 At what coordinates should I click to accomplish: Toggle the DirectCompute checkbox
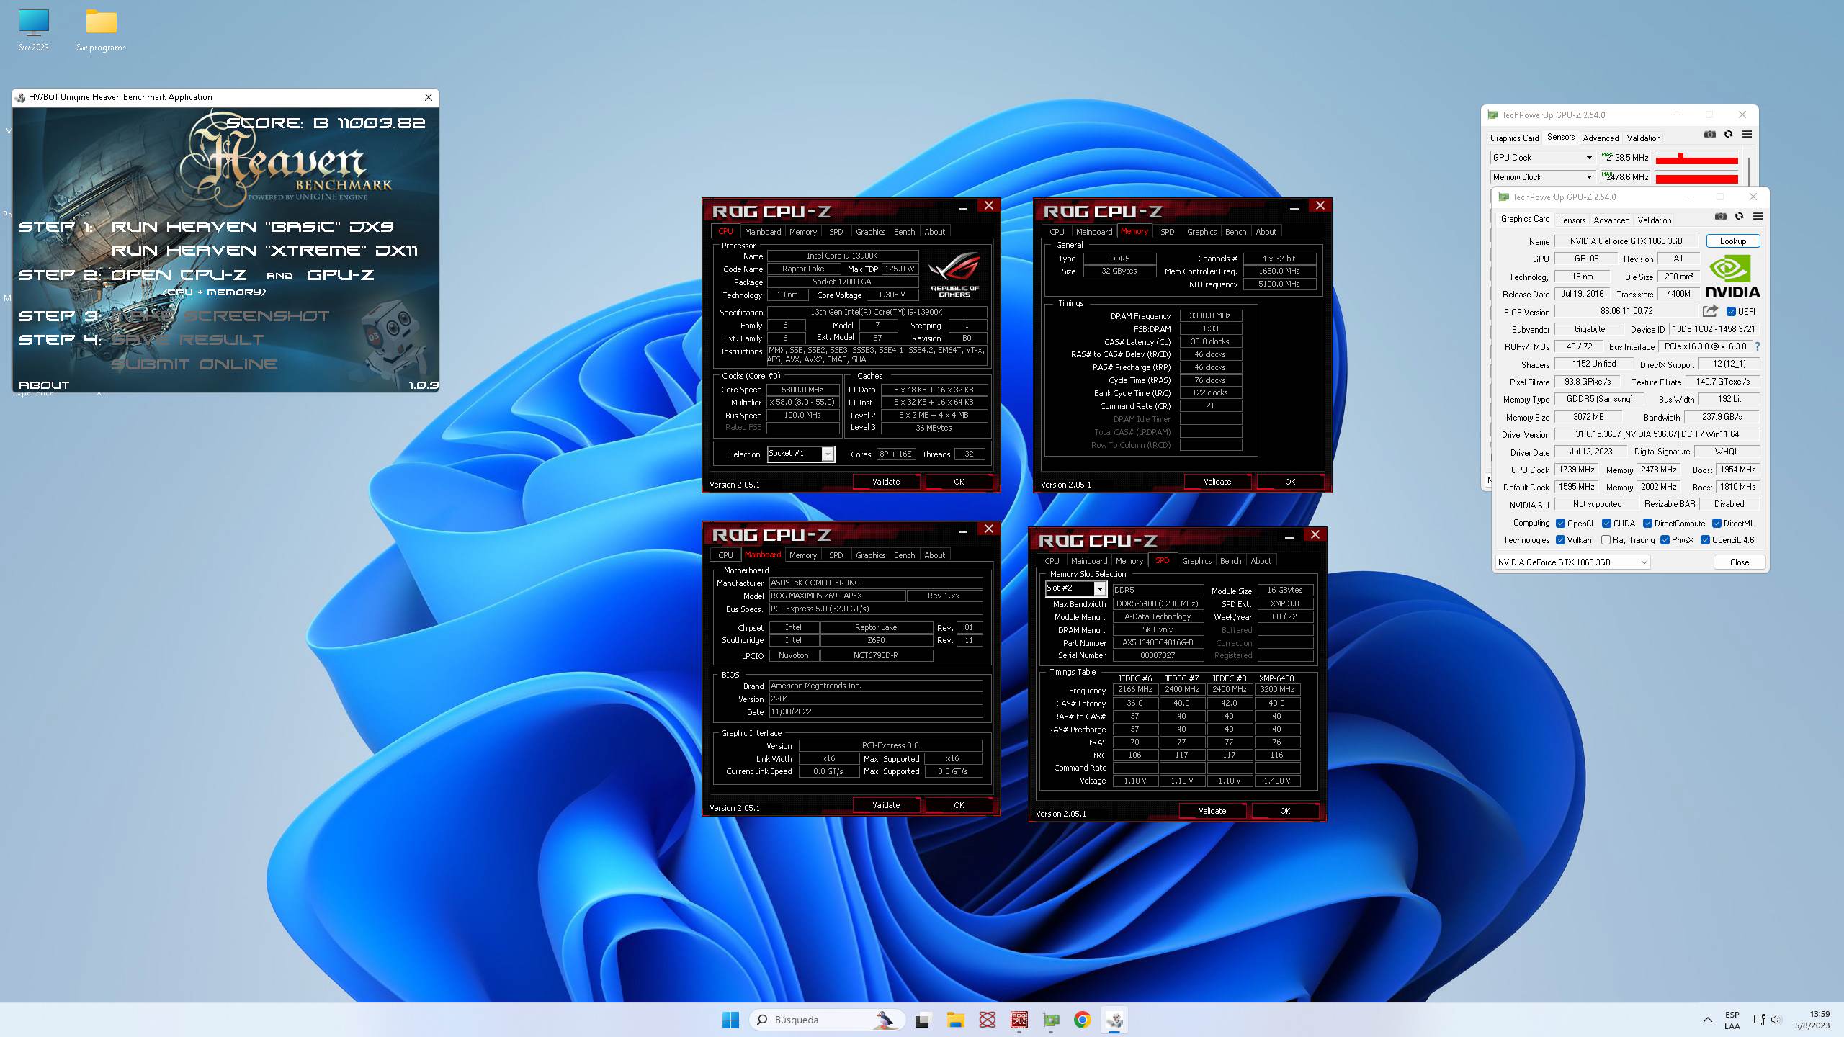(1647, 524)
